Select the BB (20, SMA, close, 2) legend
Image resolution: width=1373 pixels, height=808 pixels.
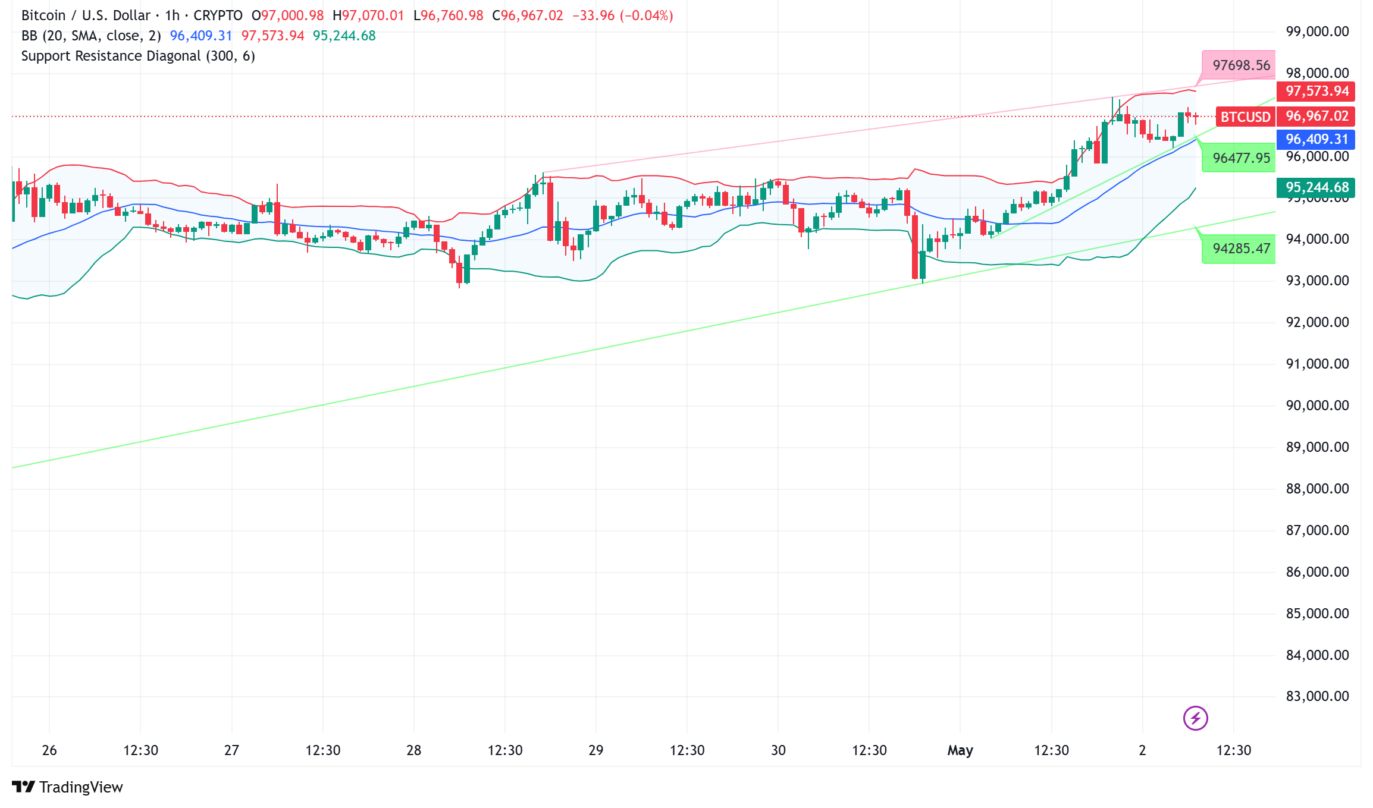pyautogui.click(x=91, y=36)
